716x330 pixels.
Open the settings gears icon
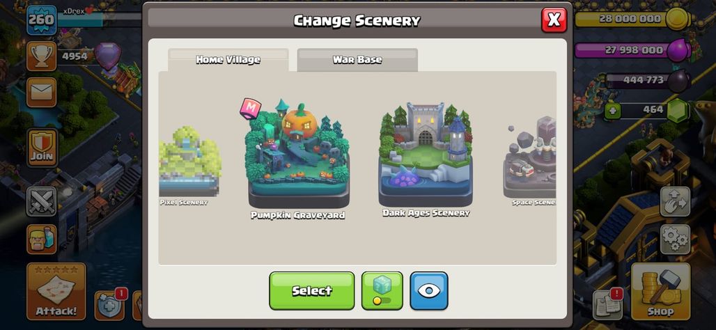[x=675, y=239]
